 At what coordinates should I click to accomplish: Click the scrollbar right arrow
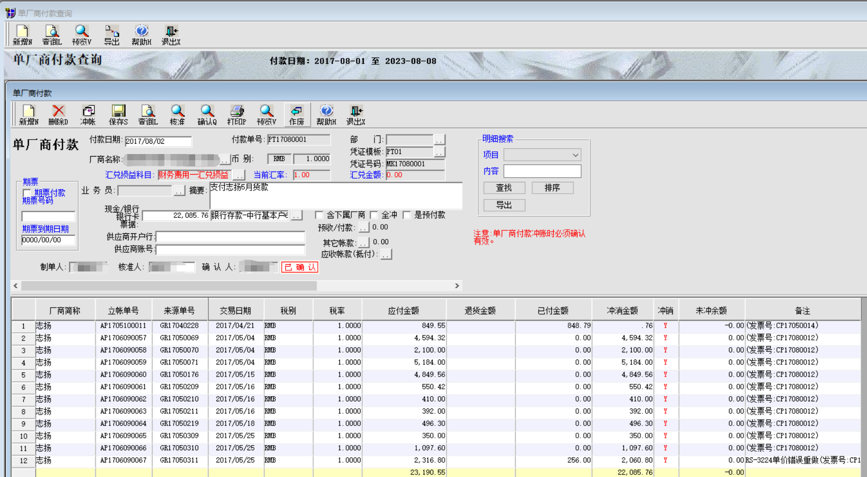click(x=457, y=286)
